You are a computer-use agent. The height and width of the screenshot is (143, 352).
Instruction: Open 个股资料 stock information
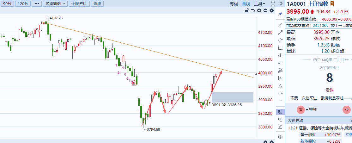click(79, 4)
